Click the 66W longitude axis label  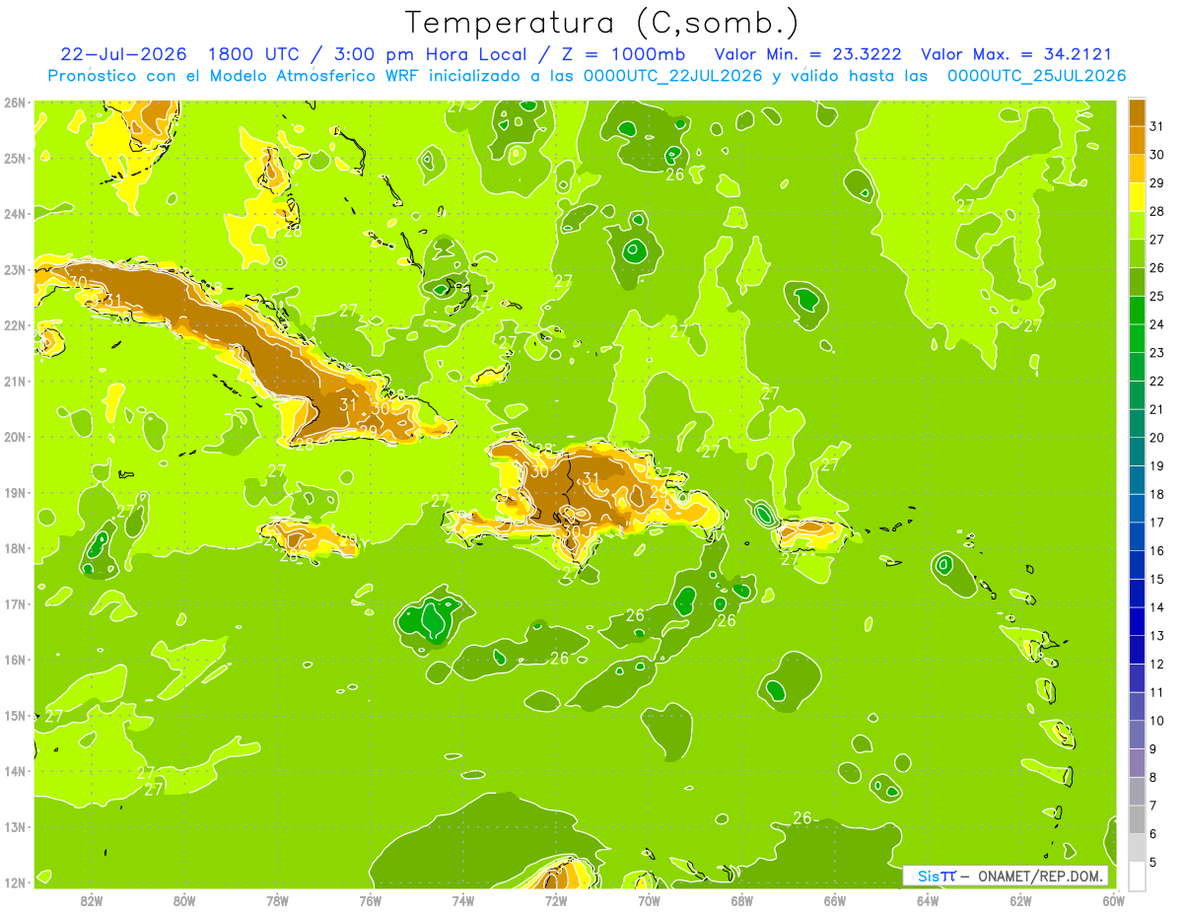(x=835, y=901)
